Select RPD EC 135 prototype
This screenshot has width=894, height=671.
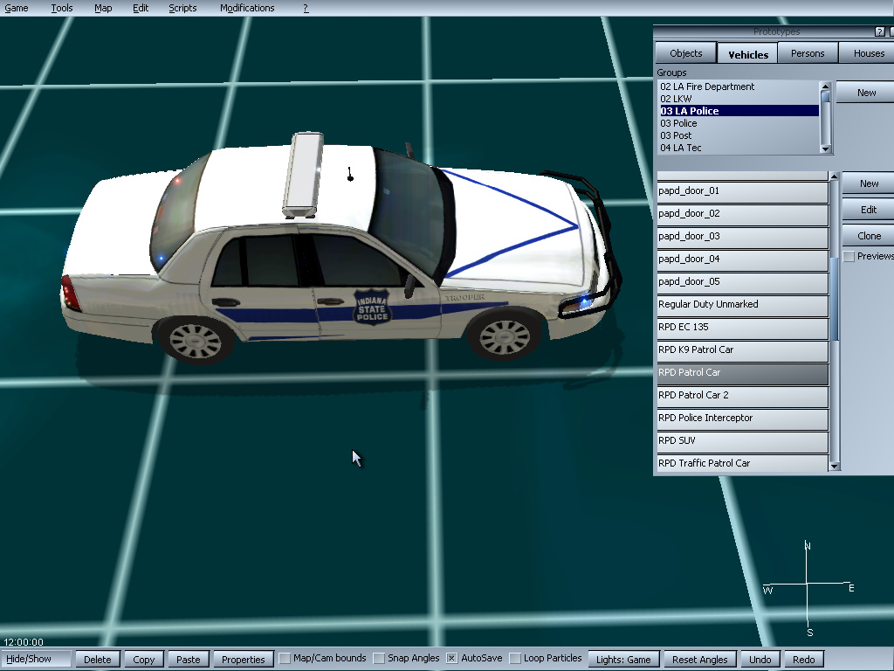click(x=742, y=328)
